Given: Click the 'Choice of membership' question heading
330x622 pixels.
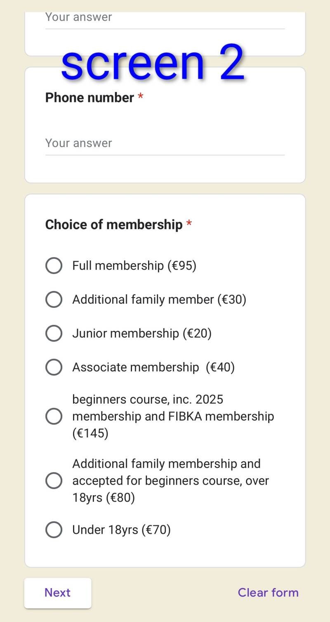Looking at the screenshot, I should tap(113, 225).
